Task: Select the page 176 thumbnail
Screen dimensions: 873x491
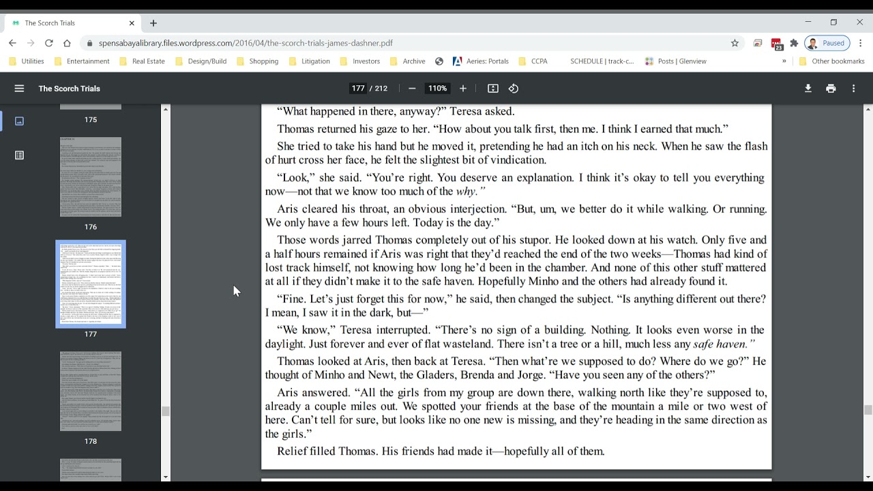Action: pos(91,177)
